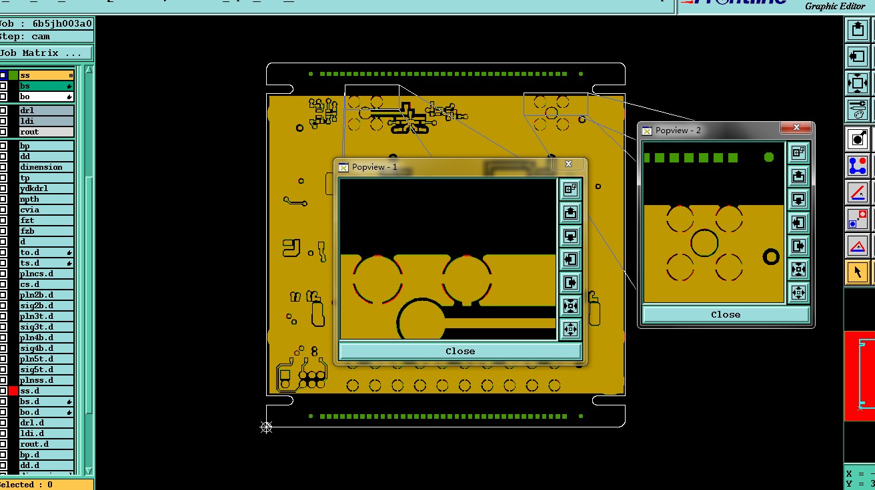Select the npth layer row
Screen dimensions: 875x490
click(46, 199)
